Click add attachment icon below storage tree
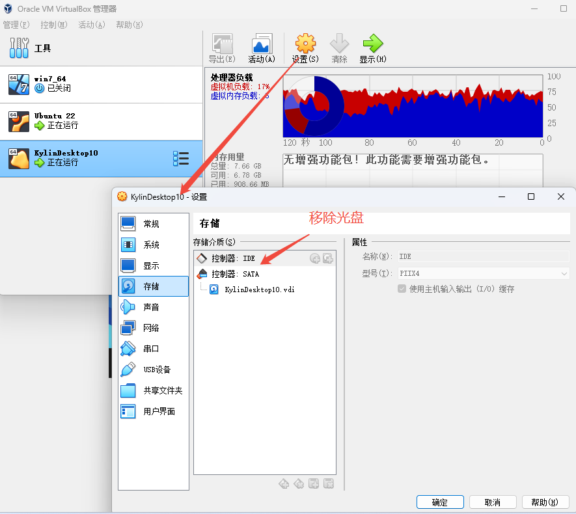Viewport: 576px width, 514px height. click(x=314, y=483)
